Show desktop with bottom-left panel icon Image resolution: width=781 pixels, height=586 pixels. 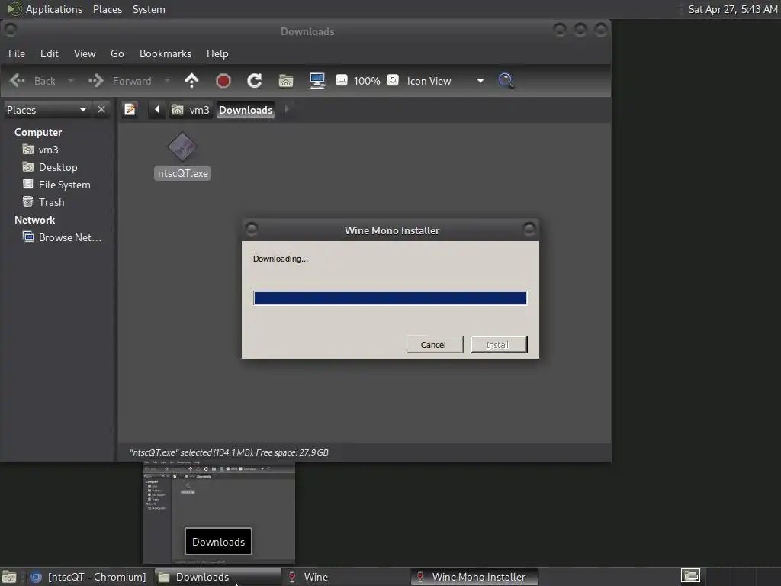[x=9, y=577]
